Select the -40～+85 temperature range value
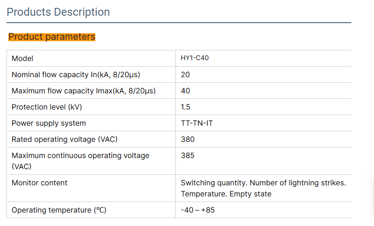This screenshot has width=374, height=226. [198, 210]
